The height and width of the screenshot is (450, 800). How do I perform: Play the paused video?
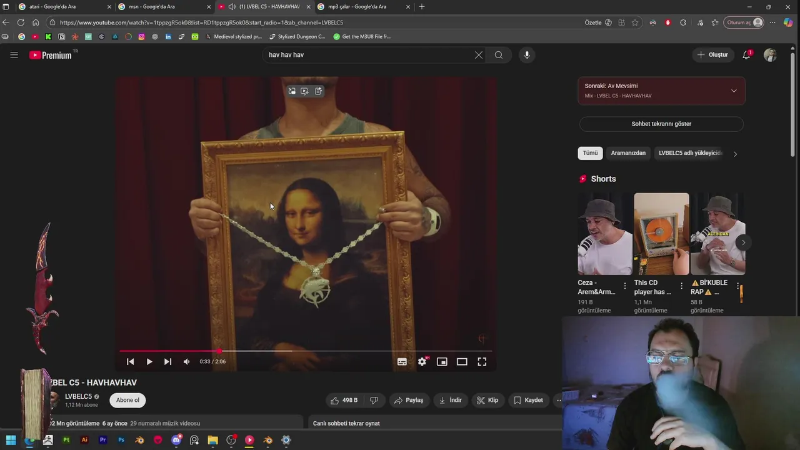149,362
